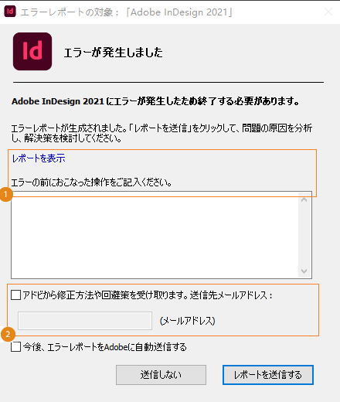
Task: Click the paragraph starting エラーレポートが生成されました
Action: tap(161, 133)
